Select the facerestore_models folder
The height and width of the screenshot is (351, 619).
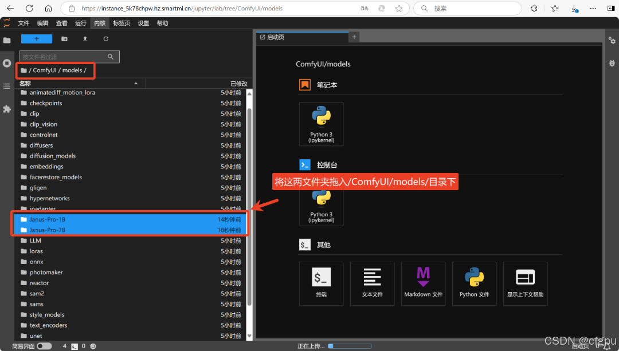(130, 177)
